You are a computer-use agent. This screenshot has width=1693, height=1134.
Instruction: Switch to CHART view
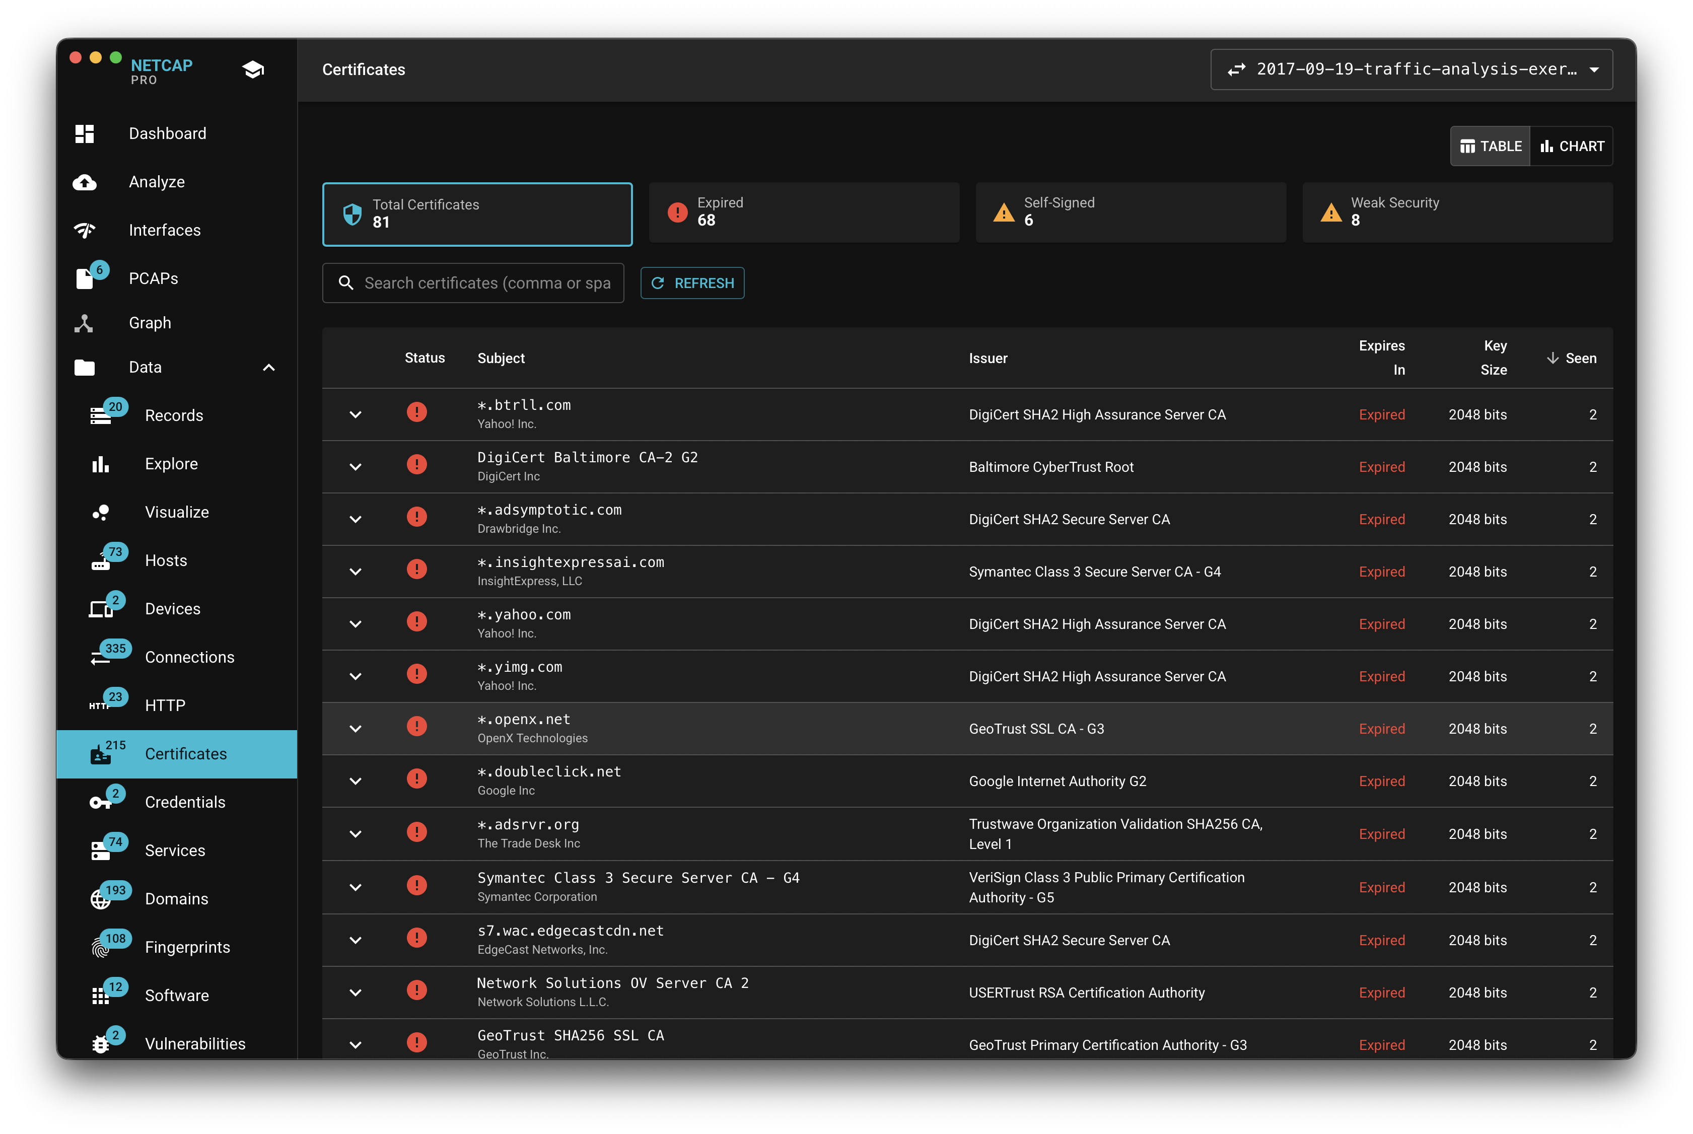pos(1572,146)
